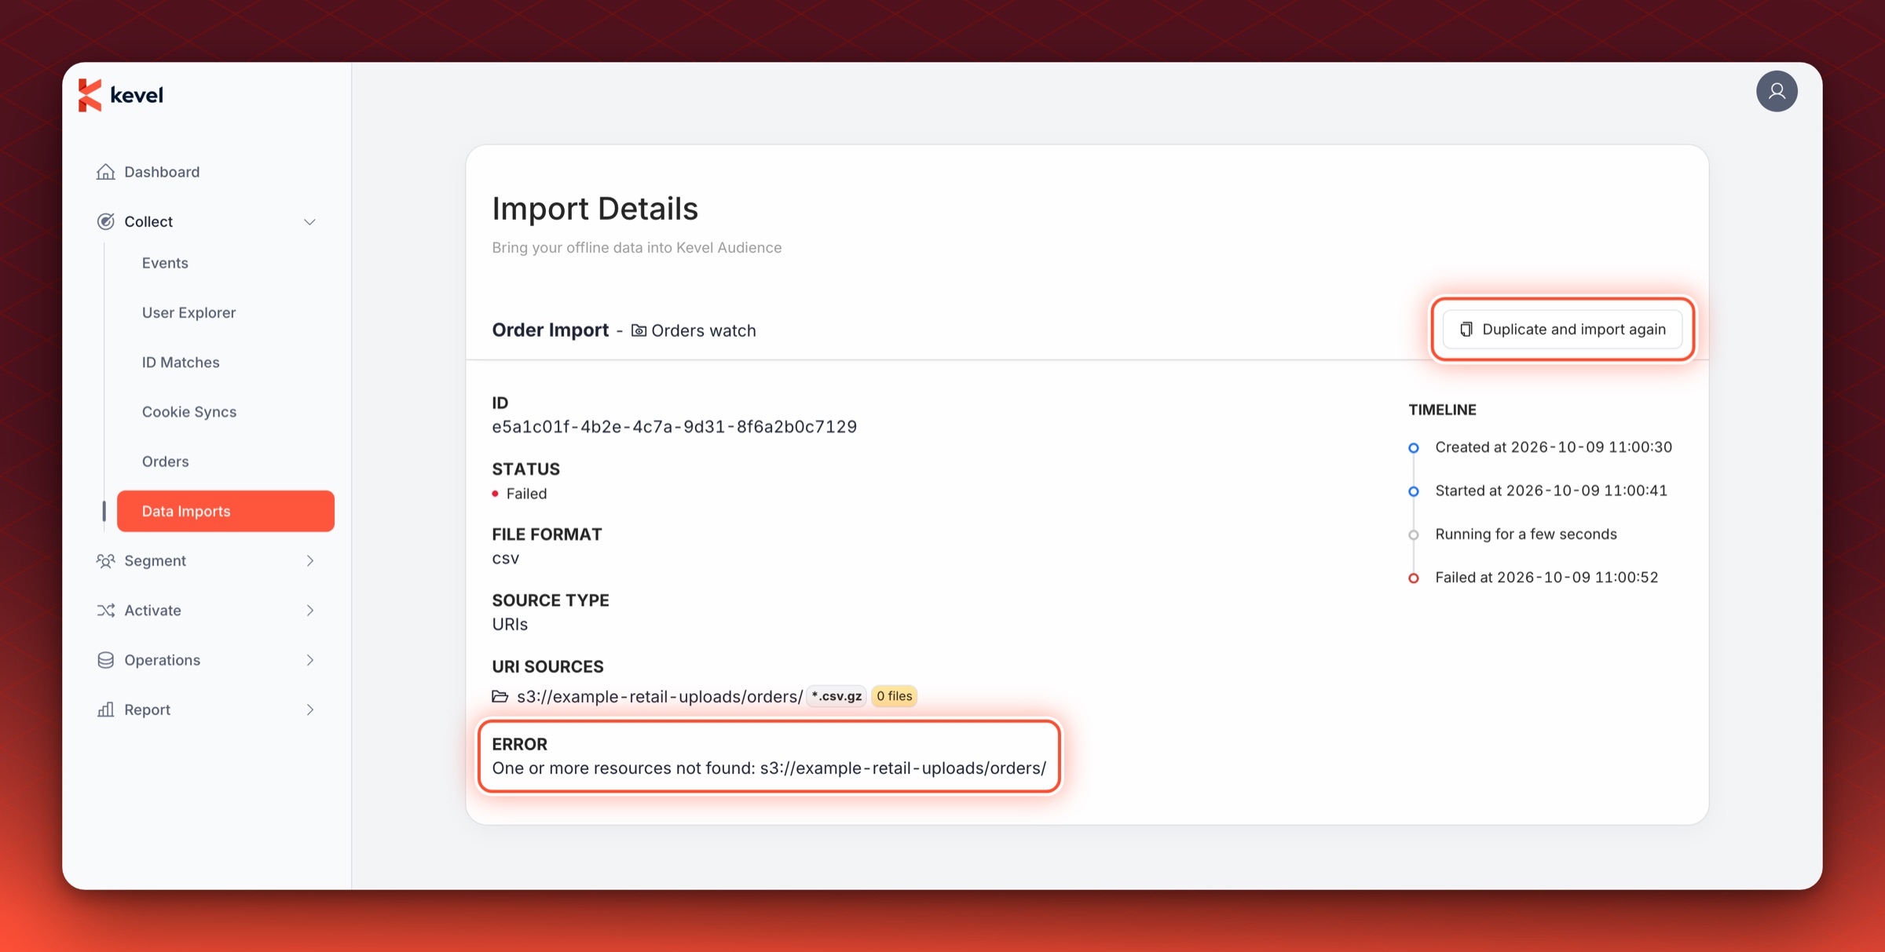Click the folder icon beside the S3 URI
Viewport: 1885px width, 952px height.
[500, 696]
